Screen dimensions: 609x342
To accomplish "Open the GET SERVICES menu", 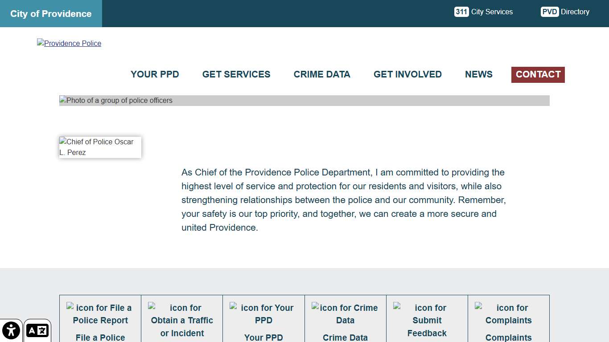I will coord(236,74).
